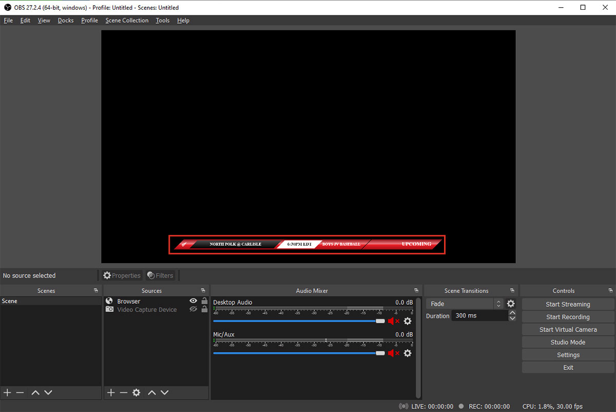Open the Docks menu

tap(66, 21)
